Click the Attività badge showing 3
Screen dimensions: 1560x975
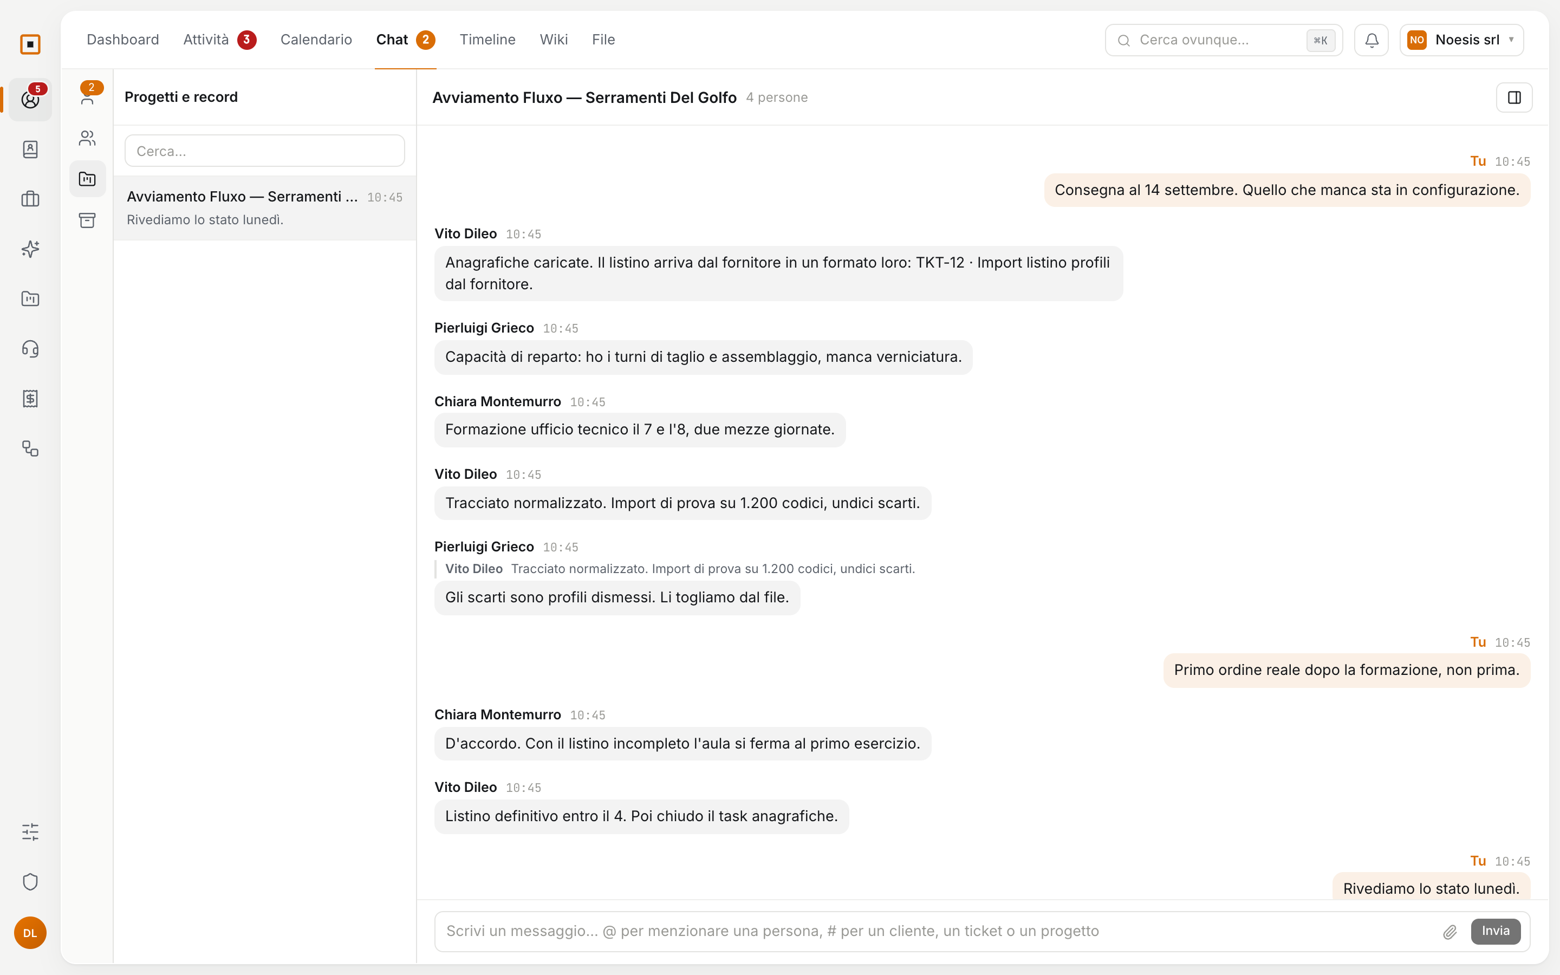pos(246,40)
